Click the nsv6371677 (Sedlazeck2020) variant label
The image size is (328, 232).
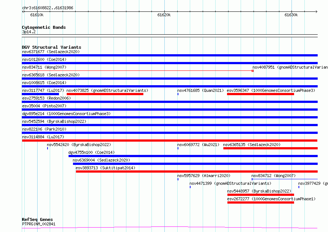(51, 52)
